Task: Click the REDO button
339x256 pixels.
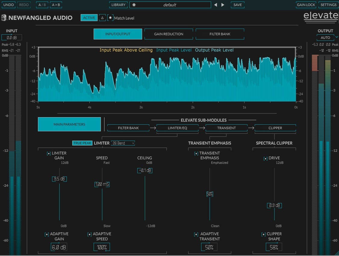Action: click(24, 5)
